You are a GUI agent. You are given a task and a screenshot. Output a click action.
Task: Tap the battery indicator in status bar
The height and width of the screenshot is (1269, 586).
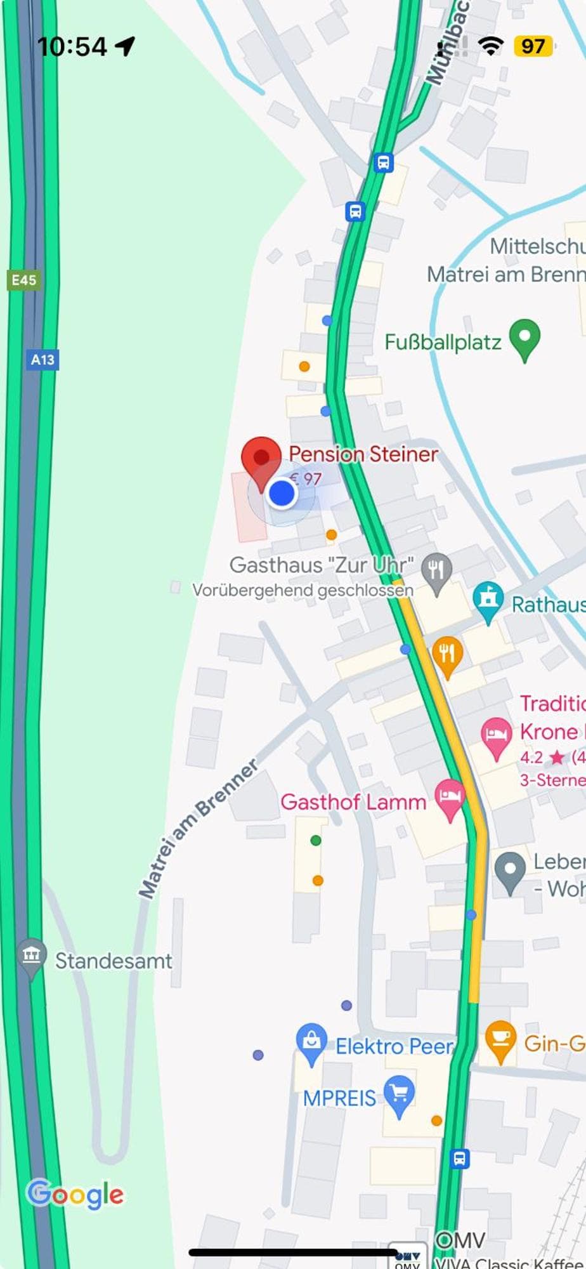535,46
